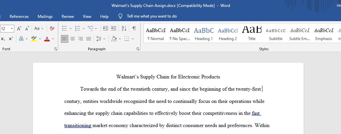This screenshot has height=134, width=341.
Task: Decrease paragraph indent
Action: (106, 28)
